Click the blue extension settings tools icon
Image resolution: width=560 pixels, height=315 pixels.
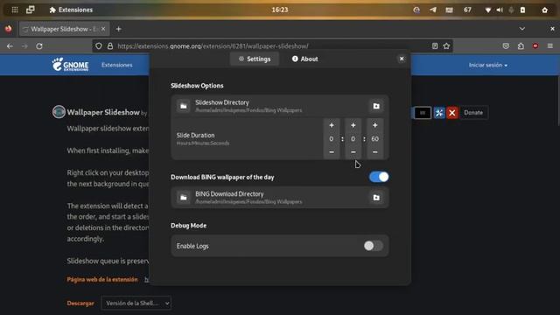(x=439, y=113)
